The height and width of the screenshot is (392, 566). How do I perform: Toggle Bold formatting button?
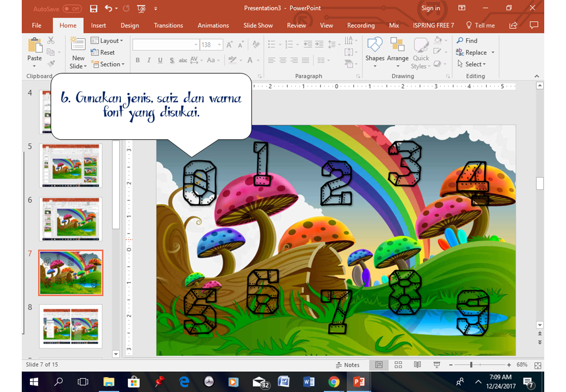pos(138,60)
